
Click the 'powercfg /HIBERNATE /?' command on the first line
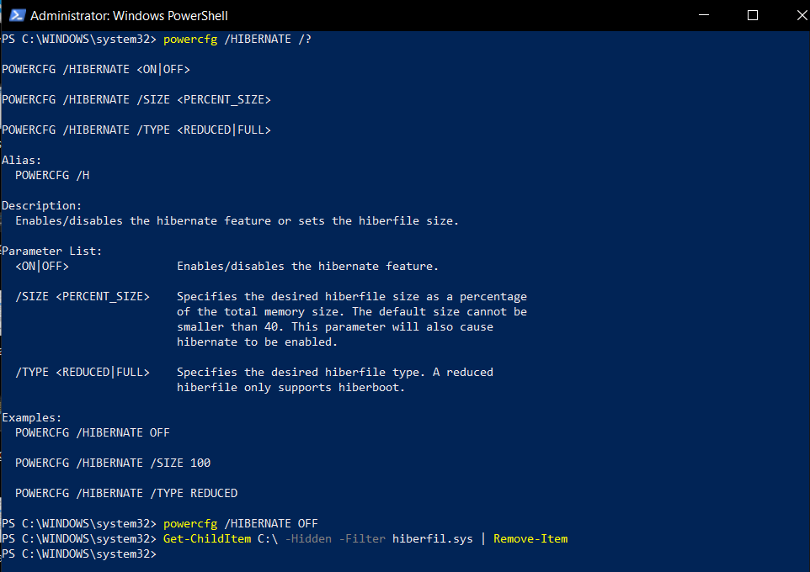[x=237, y=40]
